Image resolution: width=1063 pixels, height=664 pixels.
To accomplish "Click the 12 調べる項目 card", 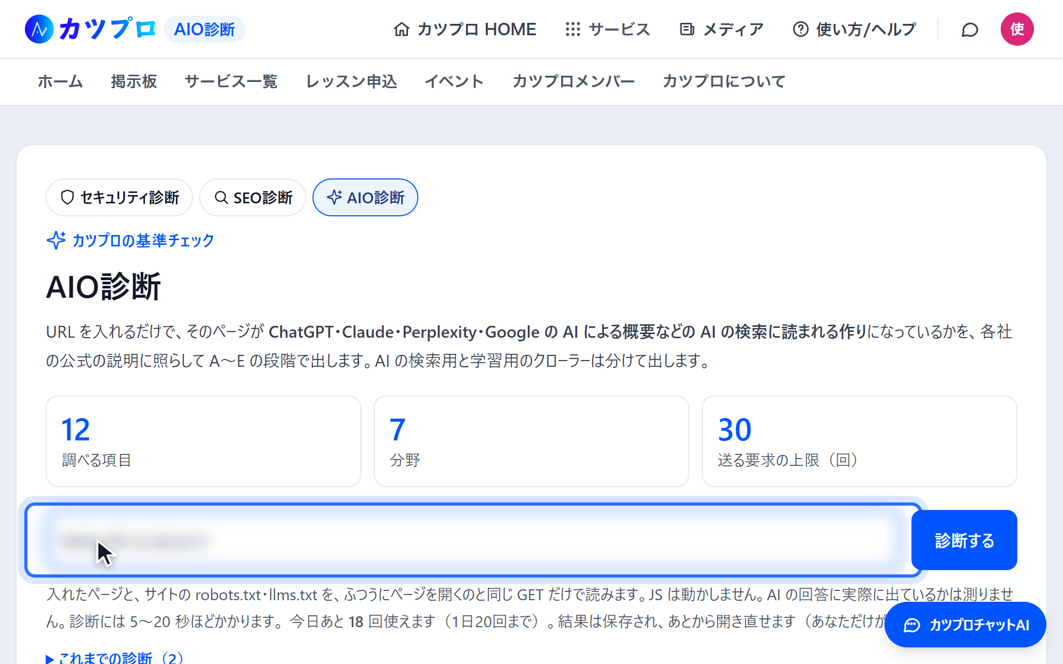I will (203, 441).
